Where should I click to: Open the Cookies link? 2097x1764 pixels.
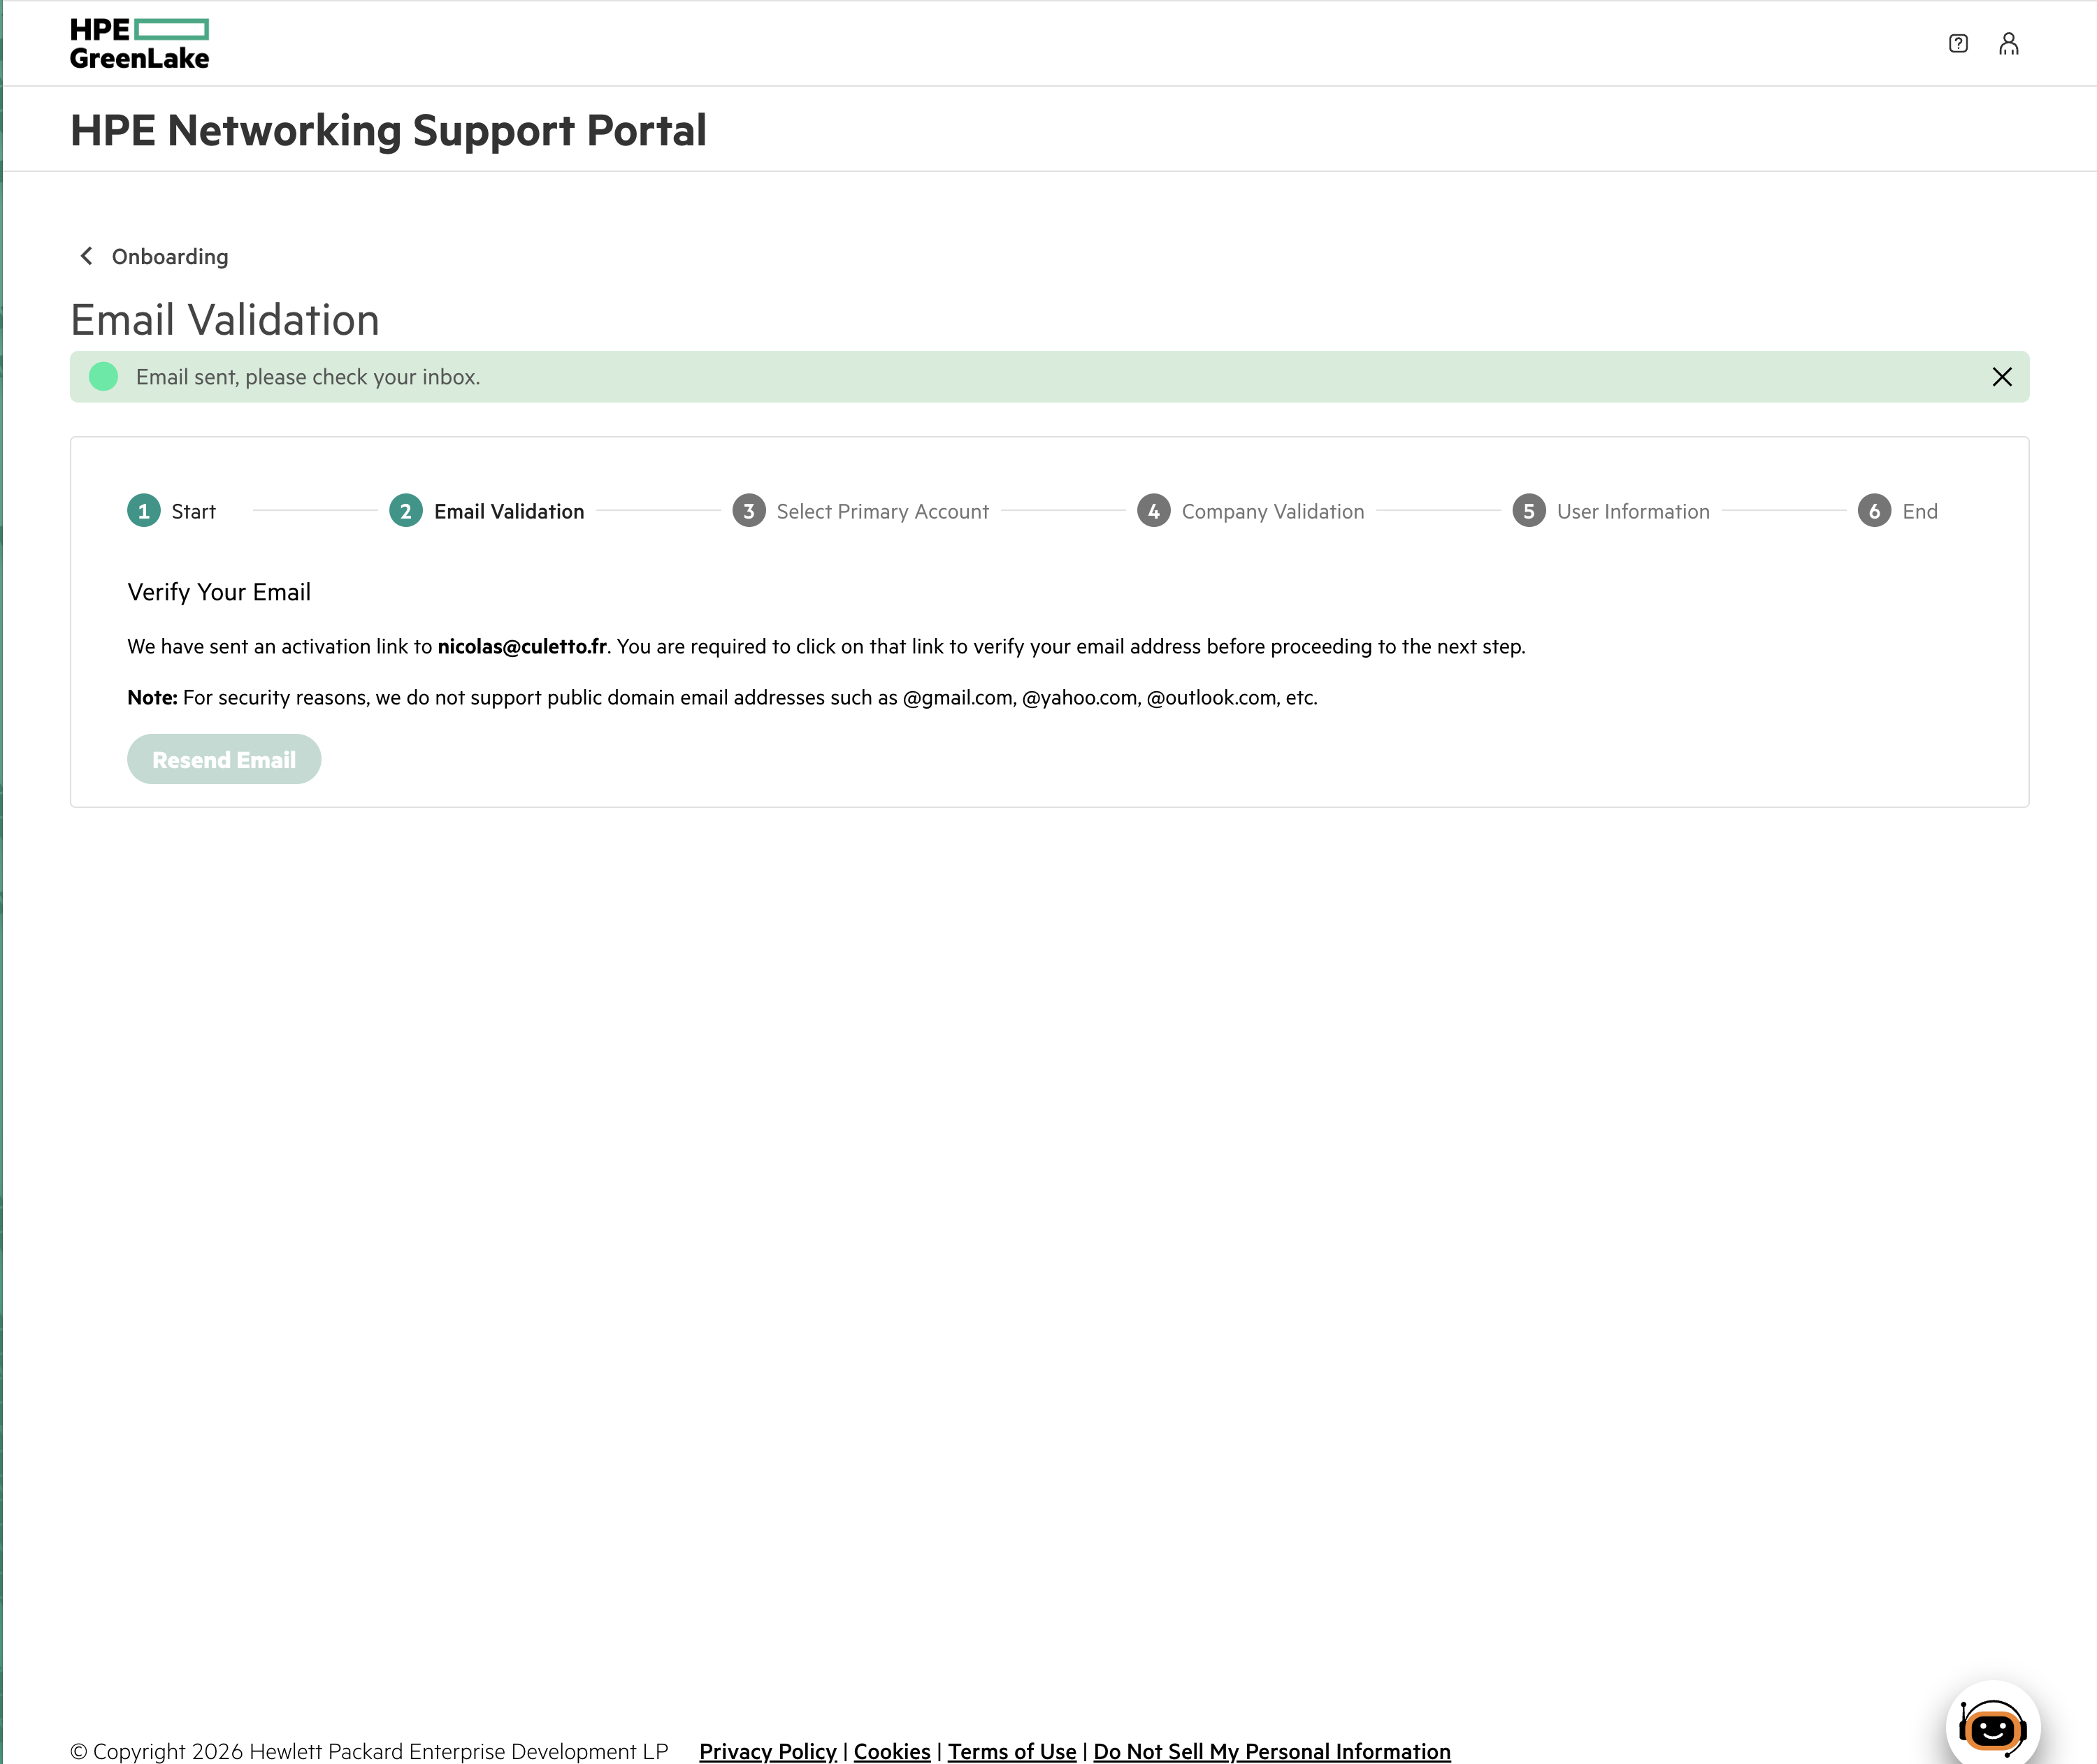pyautogui.click(x=892, y=1751)
